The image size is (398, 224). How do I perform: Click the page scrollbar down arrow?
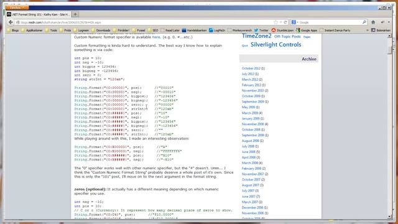(x=390, y=217)
